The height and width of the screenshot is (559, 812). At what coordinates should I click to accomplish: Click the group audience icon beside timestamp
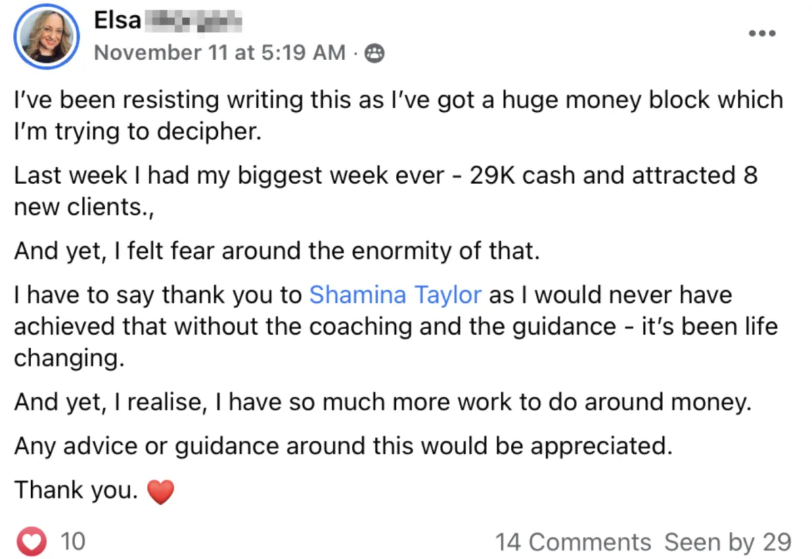tap(374, 53)
